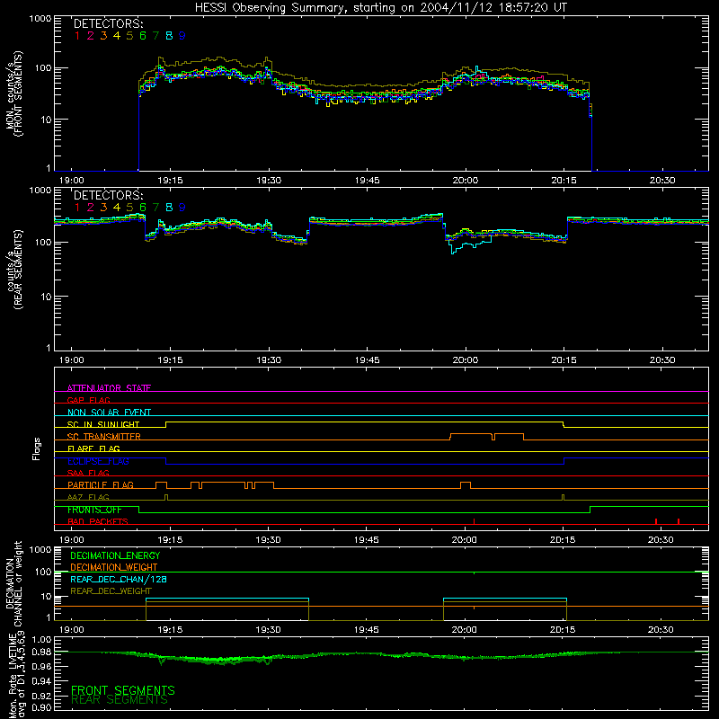Select the SC_TRANSMITTER flag label
The image size is (719, 719).
tap(104, 436)
